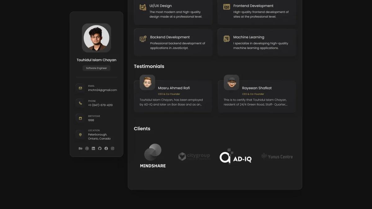Click the Testimonials section heading
The height and width of the screenshot is (209, 372).
[149, 66]
